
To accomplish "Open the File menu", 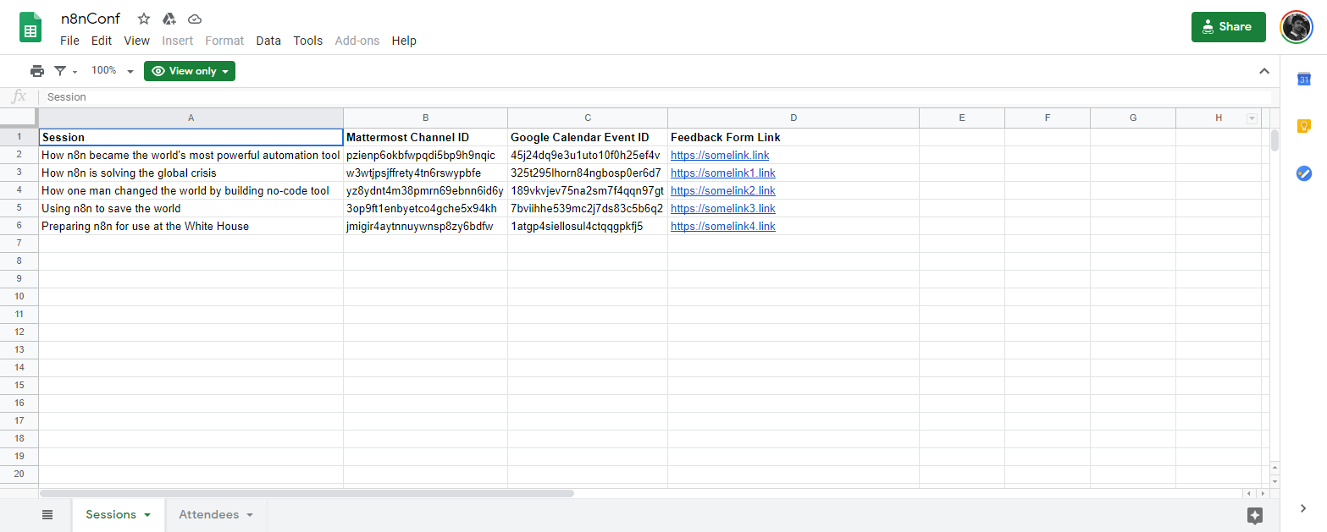I will pos(69,41).
